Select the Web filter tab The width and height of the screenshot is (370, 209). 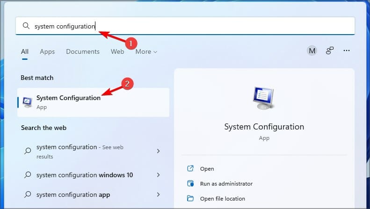pyautogui.click(x=117, y=51)
